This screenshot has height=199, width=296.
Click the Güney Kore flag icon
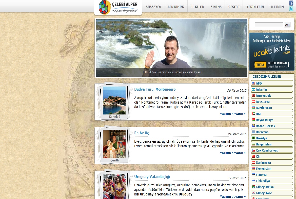253,193
